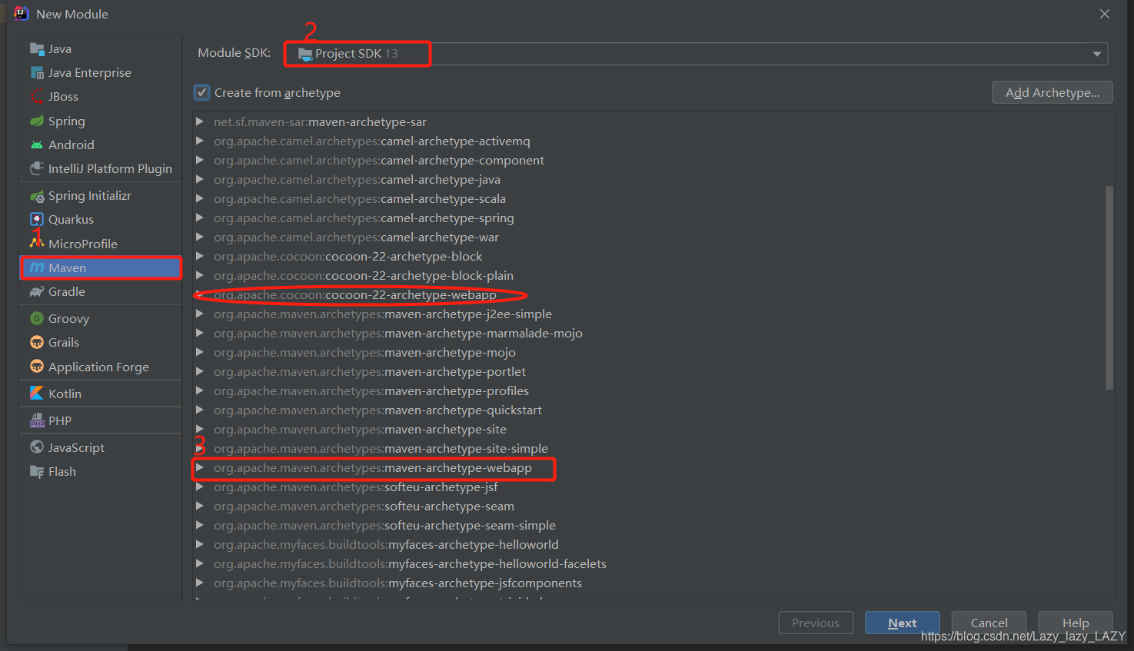Click the IntelliJ logo in title bar
Screen dimensions: 1134x651
click(22, 14)
